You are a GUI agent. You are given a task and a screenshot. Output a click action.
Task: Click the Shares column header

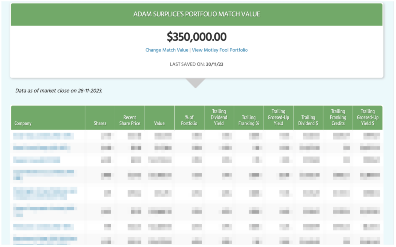coord(100,123)
